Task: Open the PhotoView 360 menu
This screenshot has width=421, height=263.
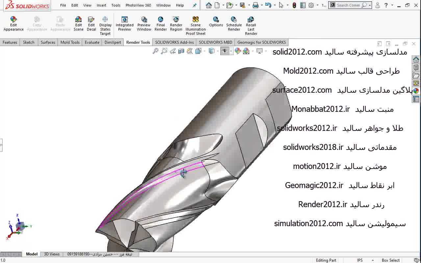Action: (x=138, y=5)
